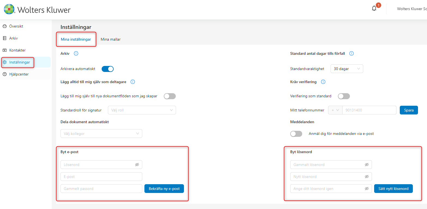Image resolution: width=427 pixels, height=209 pixels.
Task: Toggle Anmäl dig för meddelanden via e-post
Action: click(296, 134)
